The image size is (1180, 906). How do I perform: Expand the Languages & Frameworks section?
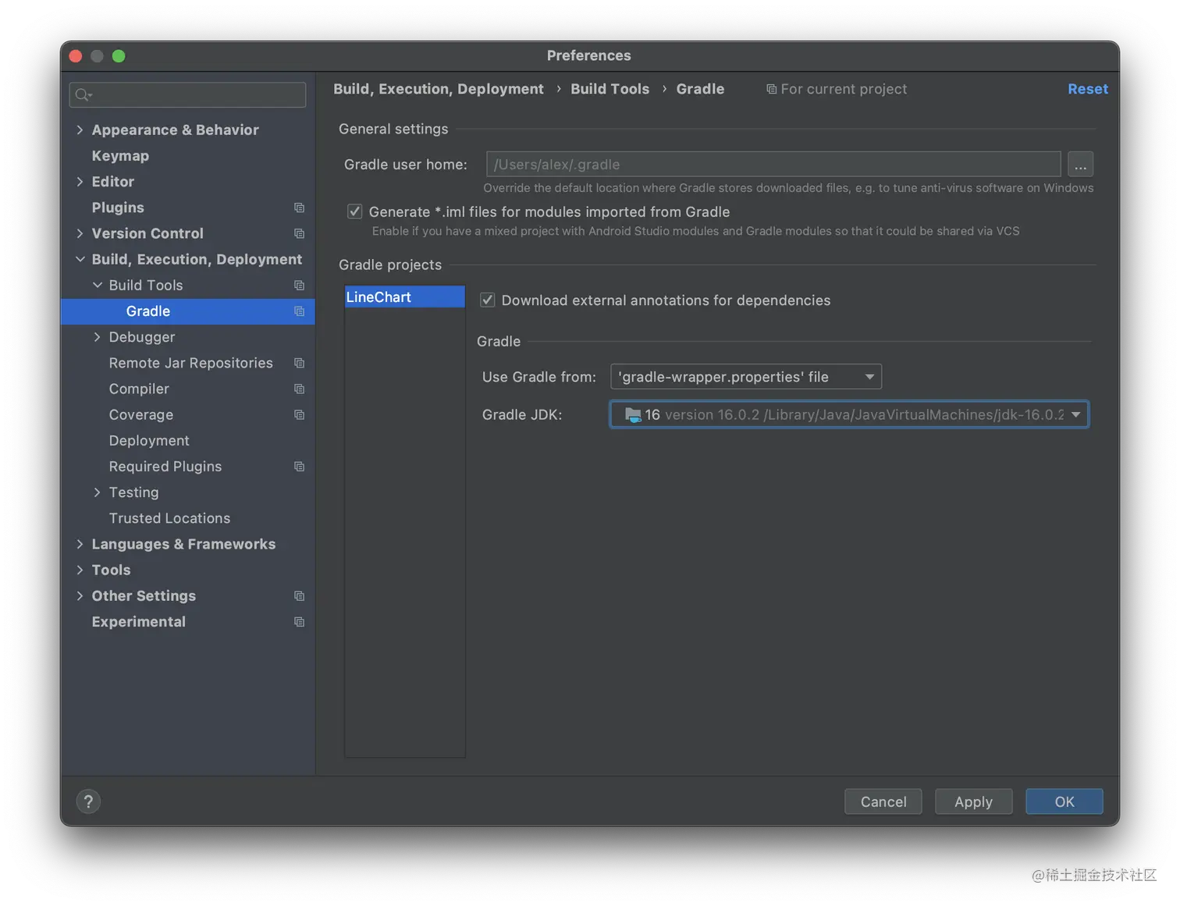pos(80,544)
